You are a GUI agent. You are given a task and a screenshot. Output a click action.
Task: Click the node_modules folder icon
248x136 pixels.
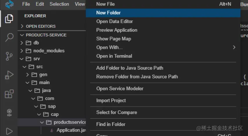(x=28, y=51)
